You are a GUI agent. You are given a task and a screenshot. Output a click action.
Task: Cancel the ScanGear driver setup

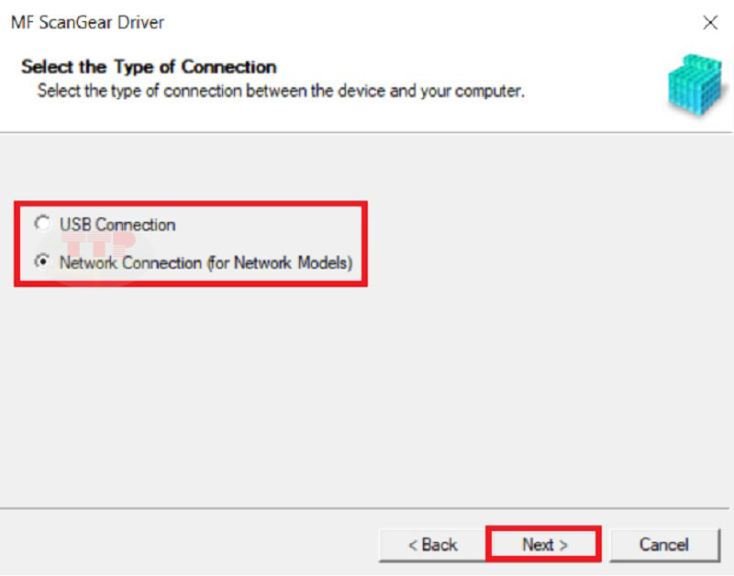click(664, 545)
